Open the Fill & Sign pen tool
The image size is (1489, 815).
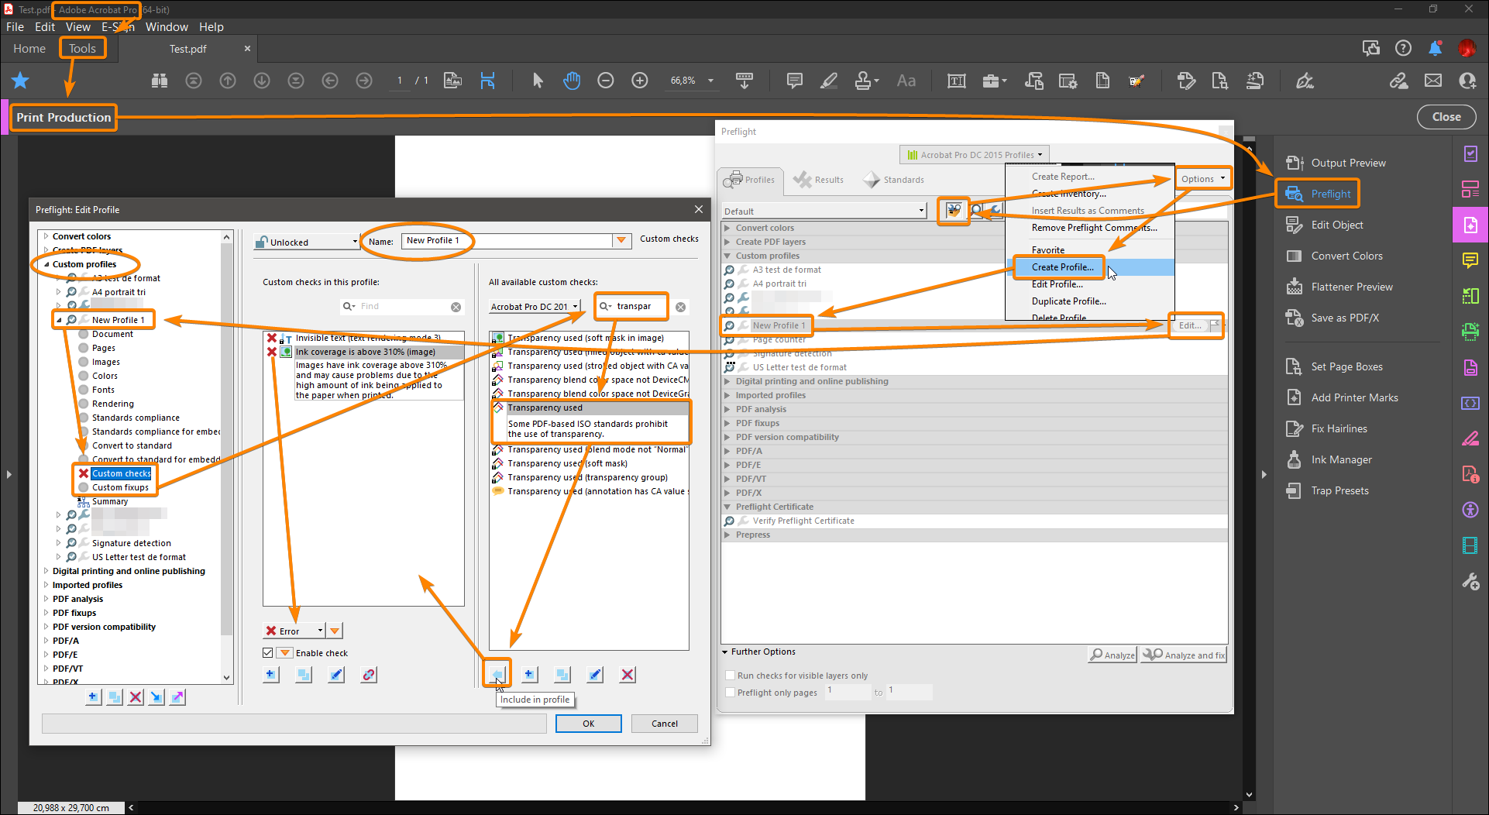tap(1305, 80)
